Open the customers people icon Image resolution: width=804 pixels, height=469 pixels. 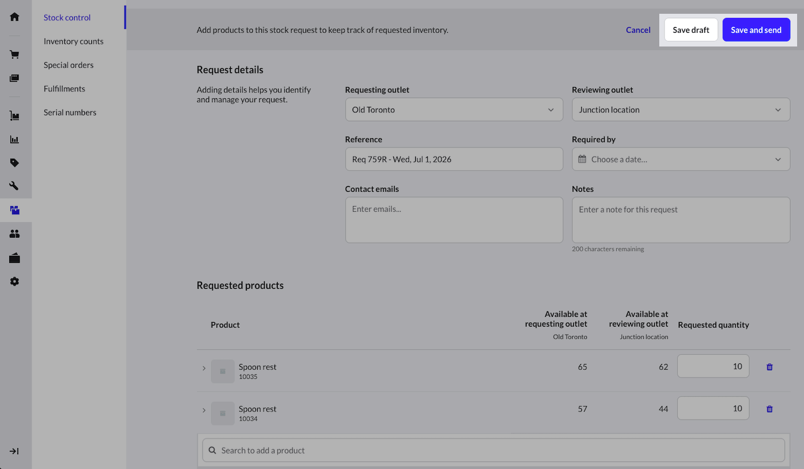(x=14, y=234)
